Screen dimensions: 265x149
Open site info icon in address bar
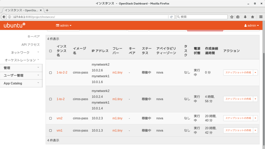click(10, 17)
